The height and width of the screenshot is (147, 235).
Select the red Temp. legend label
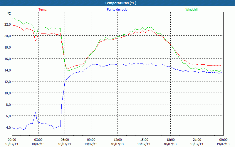[x=43, y=9]
